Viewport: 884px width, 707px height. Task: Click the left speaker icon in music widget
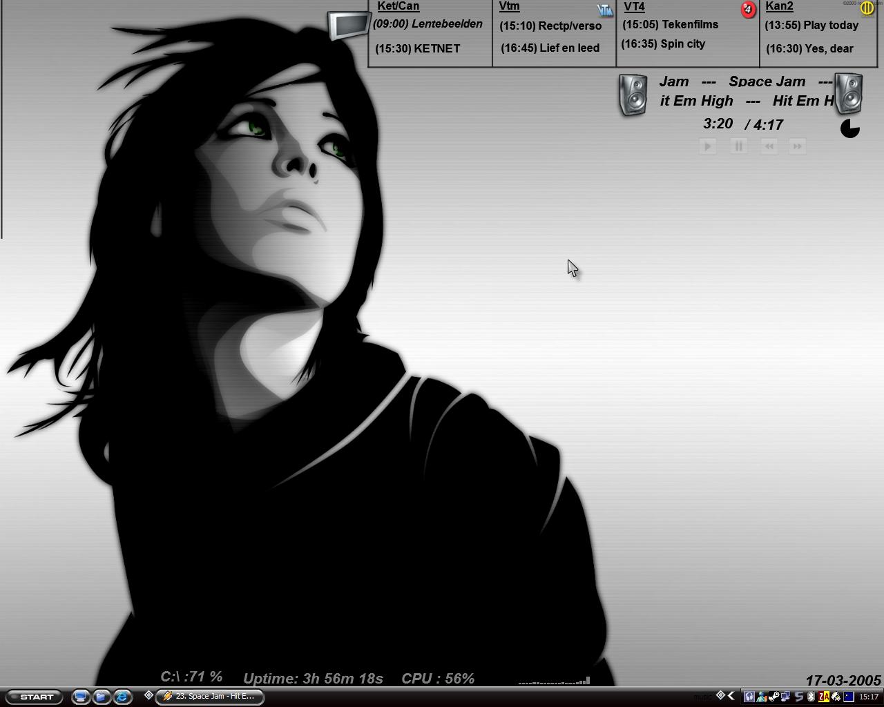[x=633, y=95]
